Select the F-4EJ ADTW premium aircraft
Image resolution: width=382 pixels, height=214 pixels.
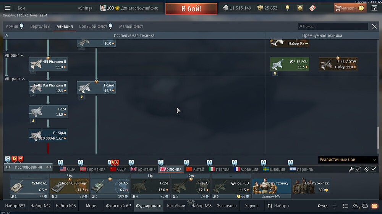[x=338, y=64]
